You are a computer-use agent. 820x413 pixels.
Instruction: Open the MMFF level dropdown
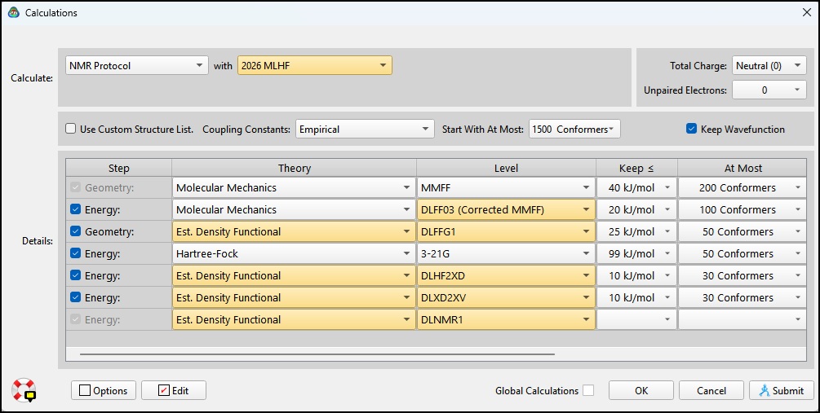[x=506, y=187]
